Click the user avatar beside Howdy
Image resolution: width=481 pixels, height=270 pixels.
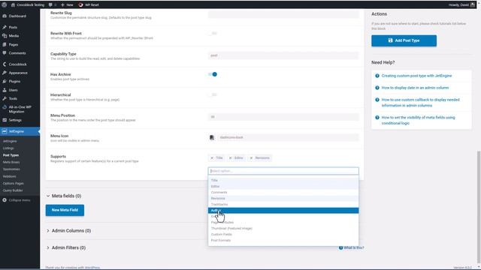[473, 4]
